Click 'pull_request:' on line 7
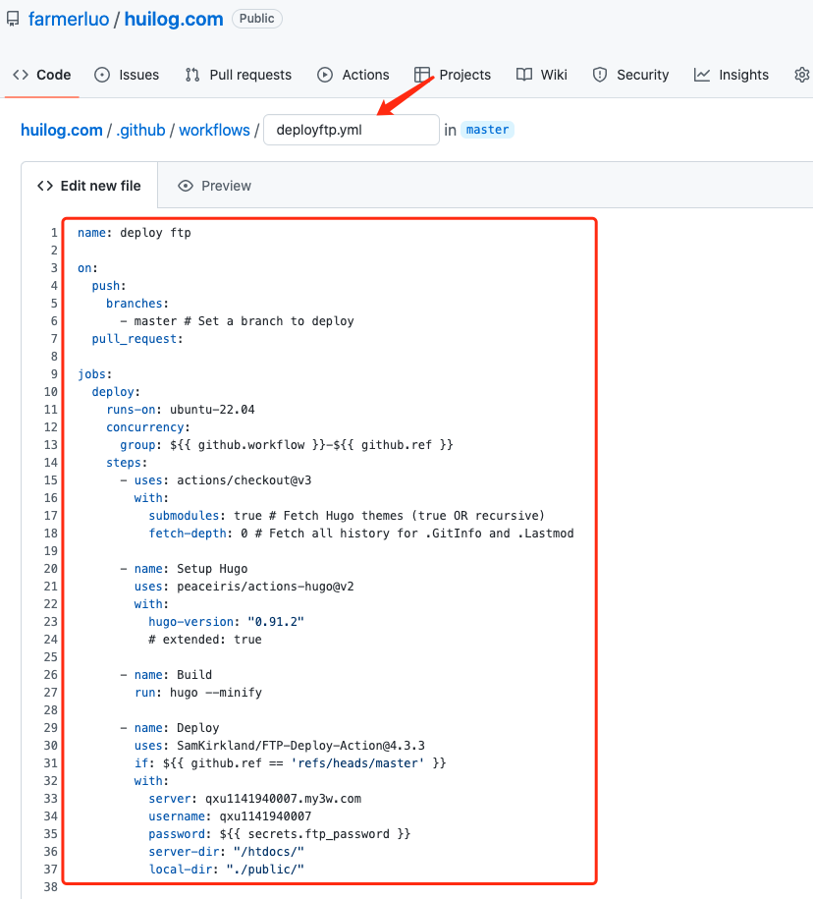This screenshot has height=899, width=813. point(137,339)
